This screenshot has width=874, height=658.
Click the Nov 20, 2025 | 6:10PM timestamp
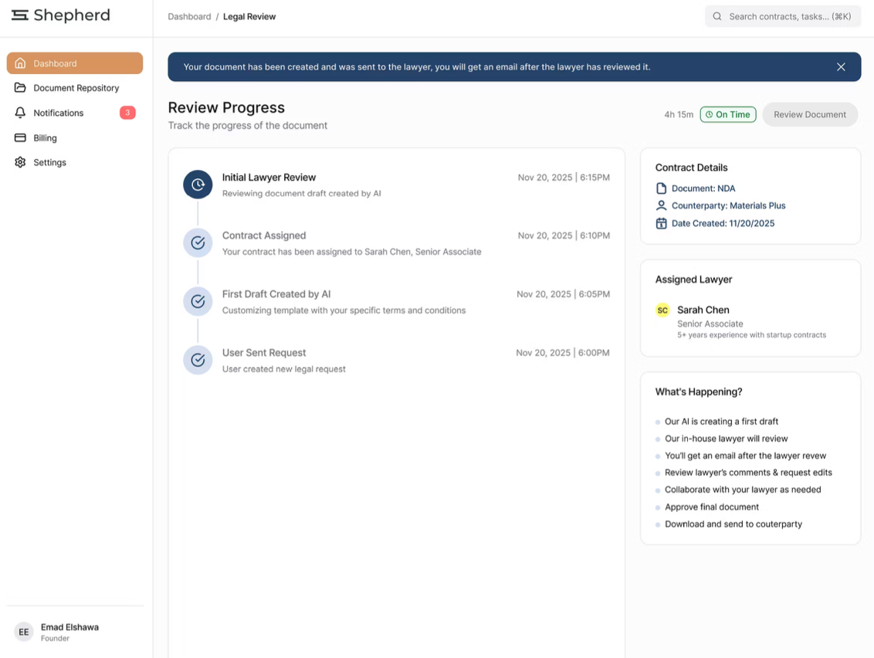(x=564, y=236)
